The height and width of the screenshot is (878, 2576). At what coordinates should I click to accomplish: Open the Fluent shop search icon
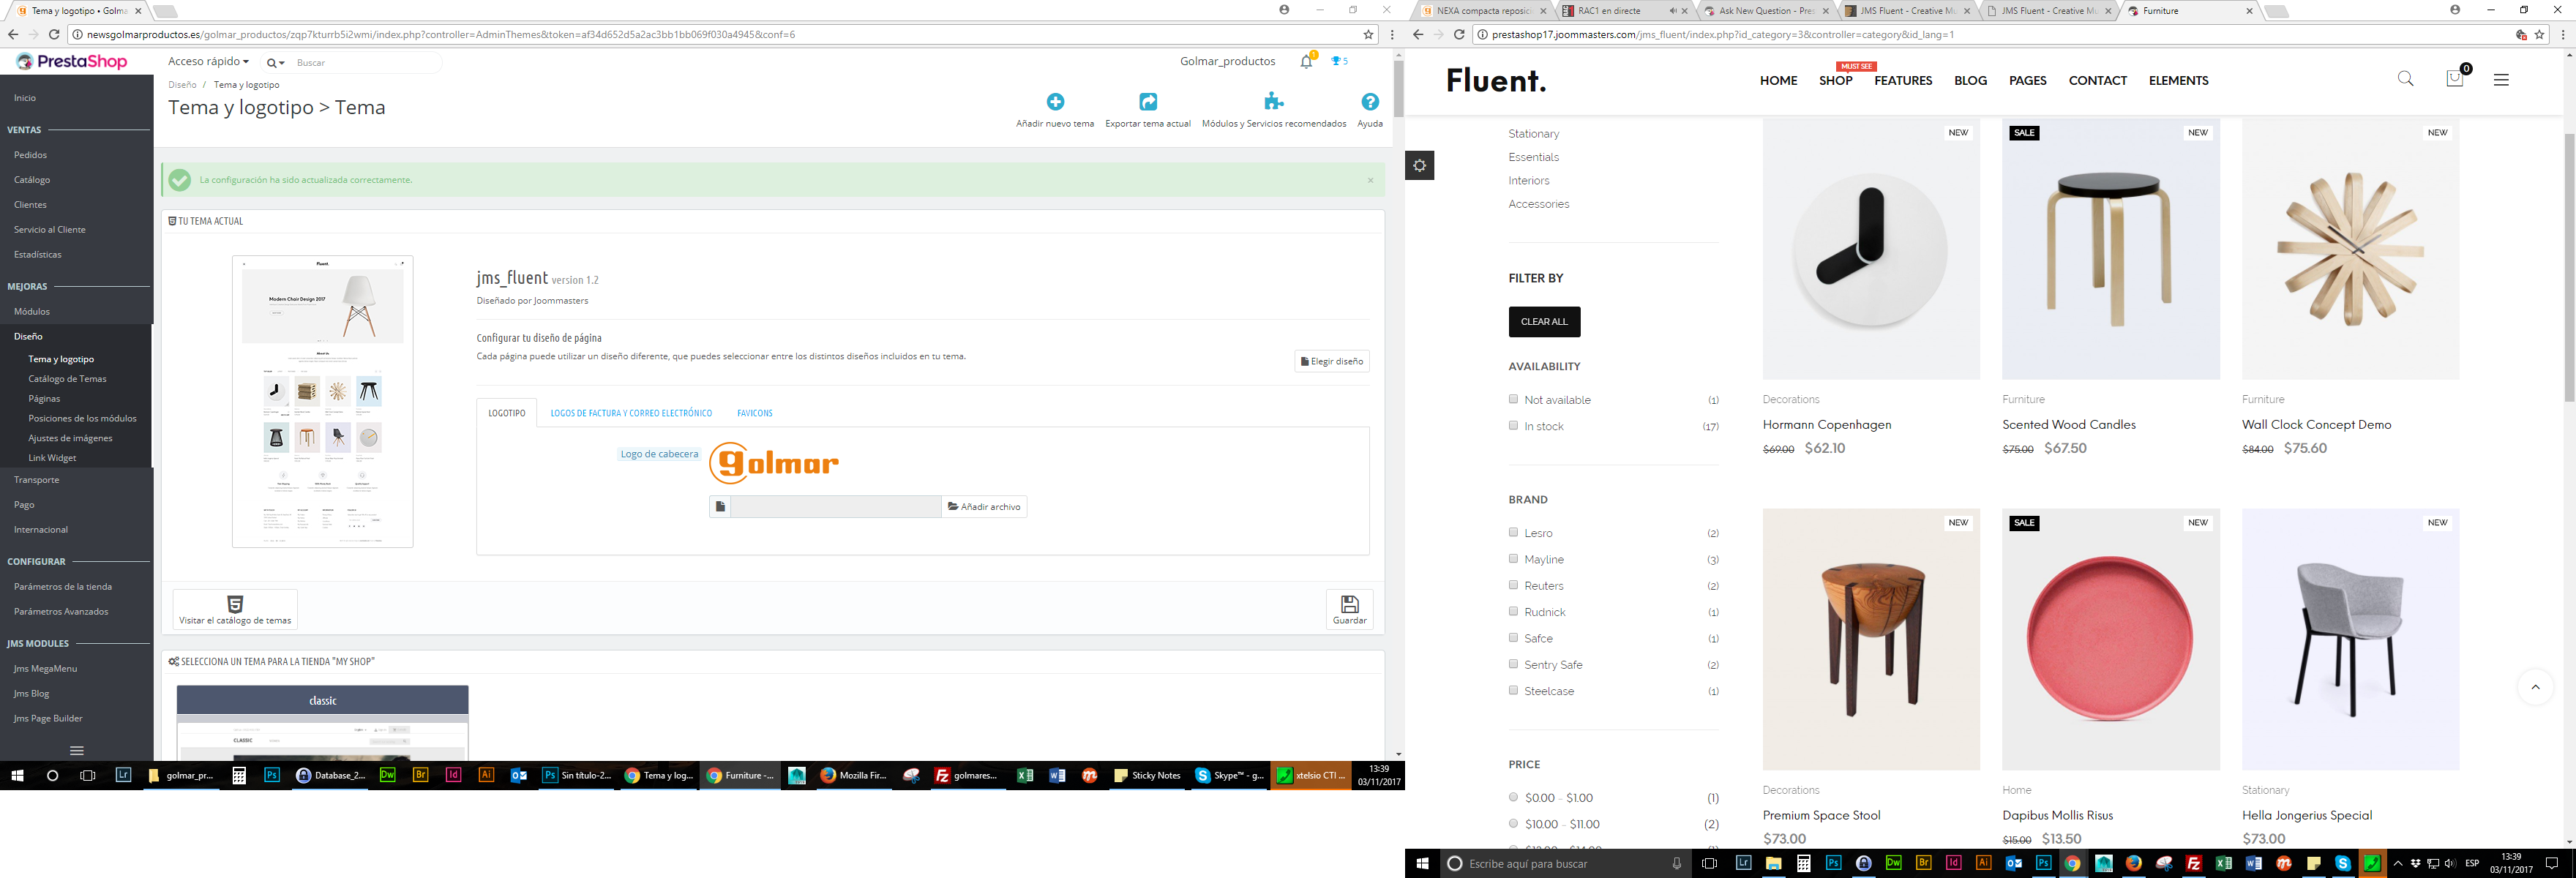(2405, 79)
